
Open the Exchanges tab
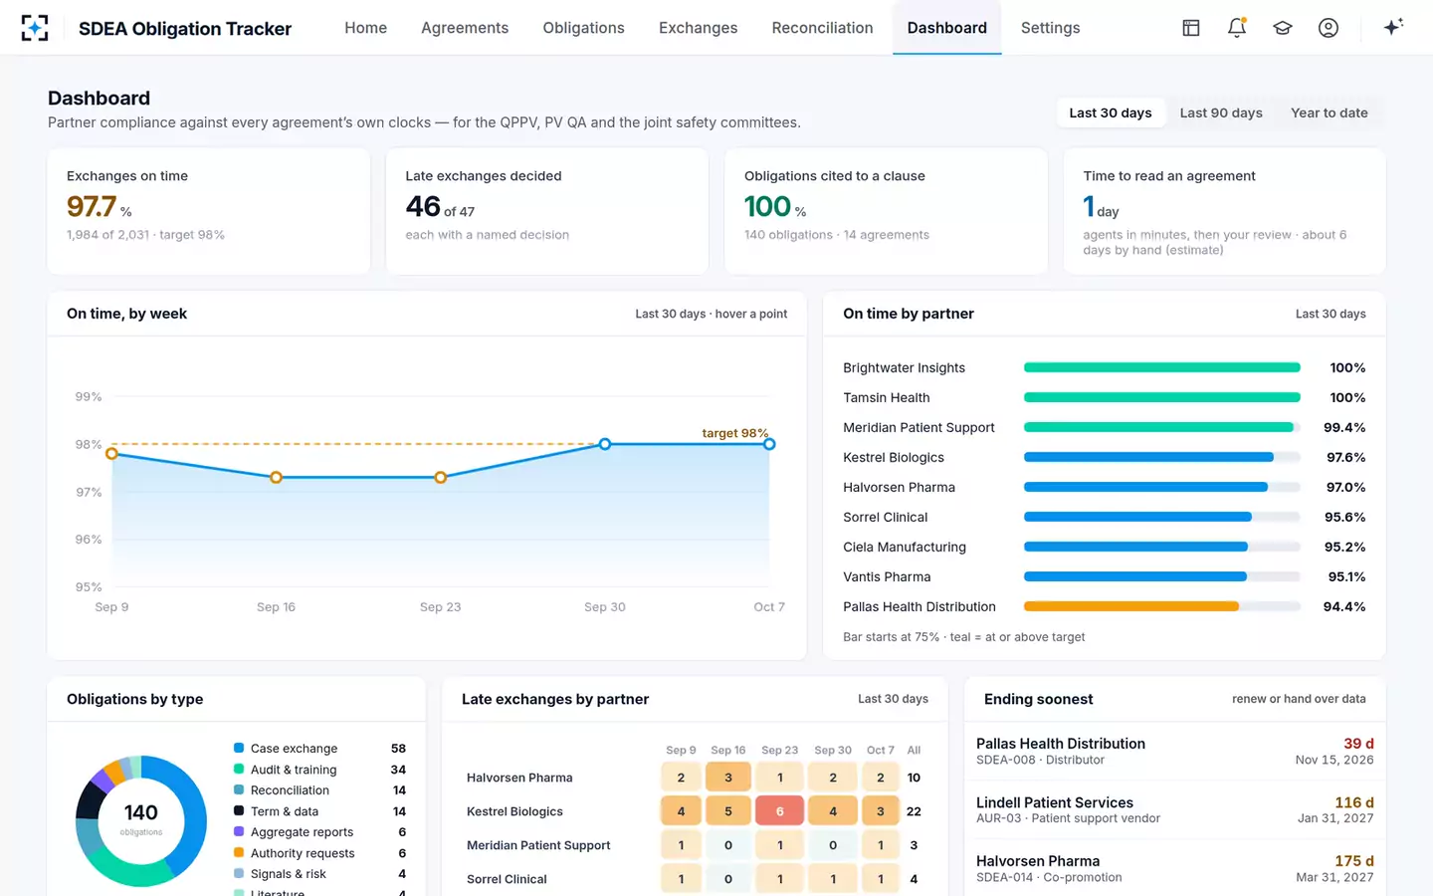pyautogui.click(x=698, y=28)
